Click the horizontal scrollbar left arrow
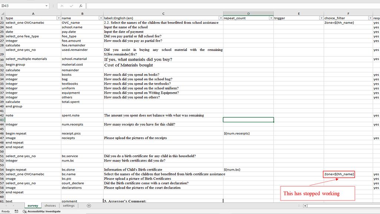The image size is (380, 214). pos(305,205)
